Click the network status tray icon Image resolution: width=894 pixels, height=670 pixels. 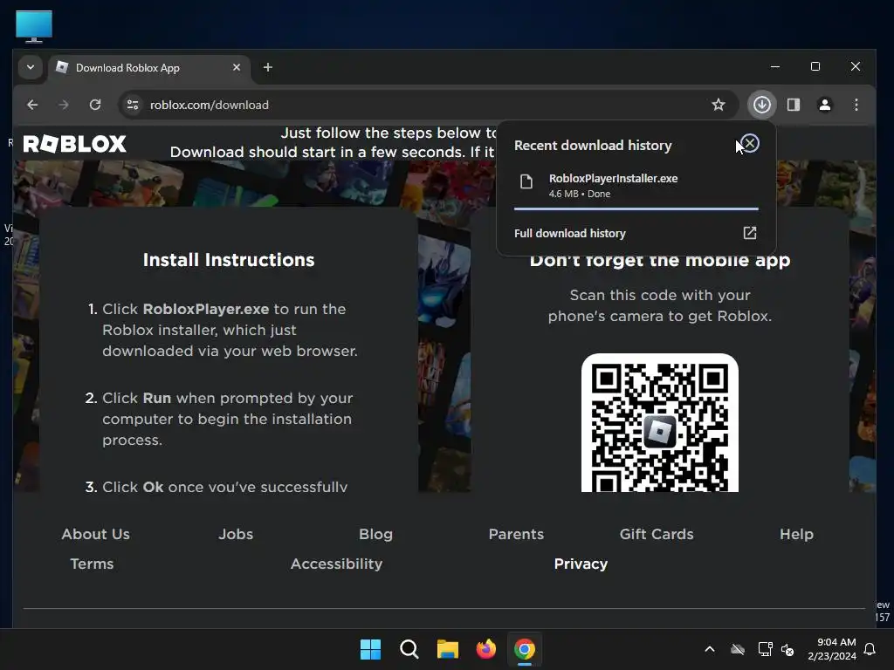(765, 649)
